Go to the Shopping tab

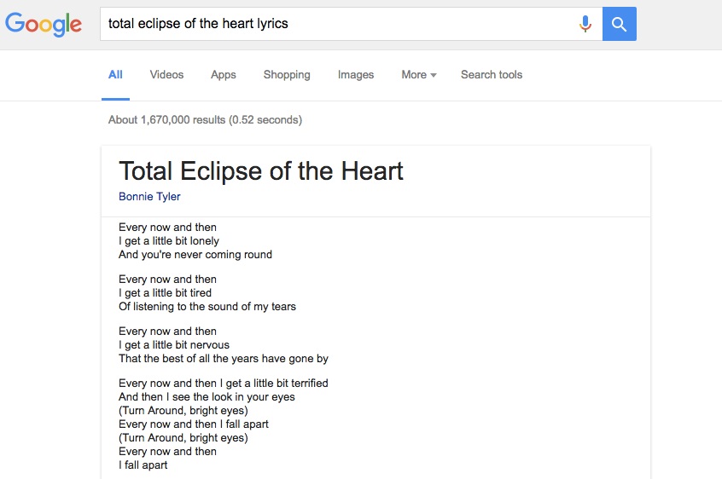[287, 75]
